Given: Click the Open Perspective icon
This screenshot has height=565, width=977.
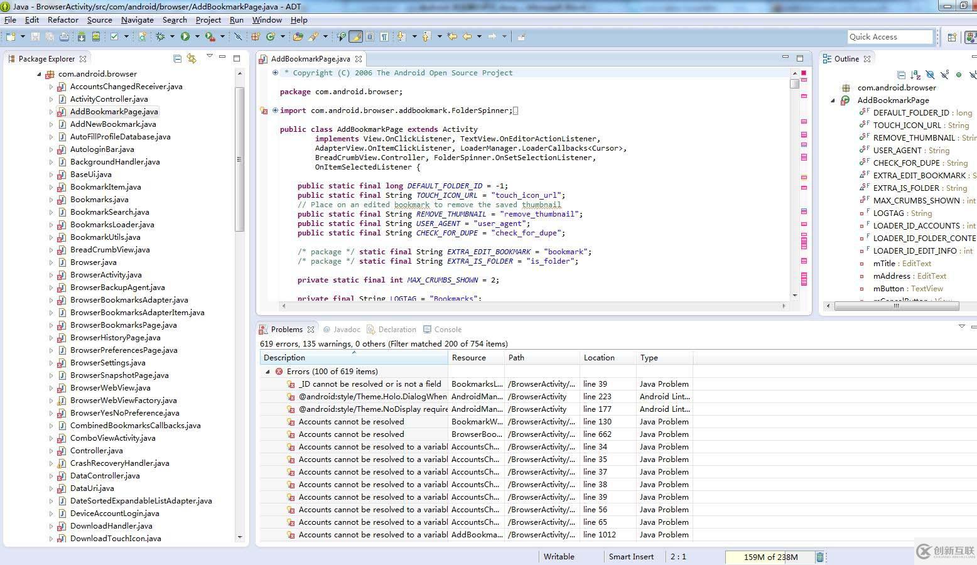Looking at the screenshot, I should coord(952,37).
